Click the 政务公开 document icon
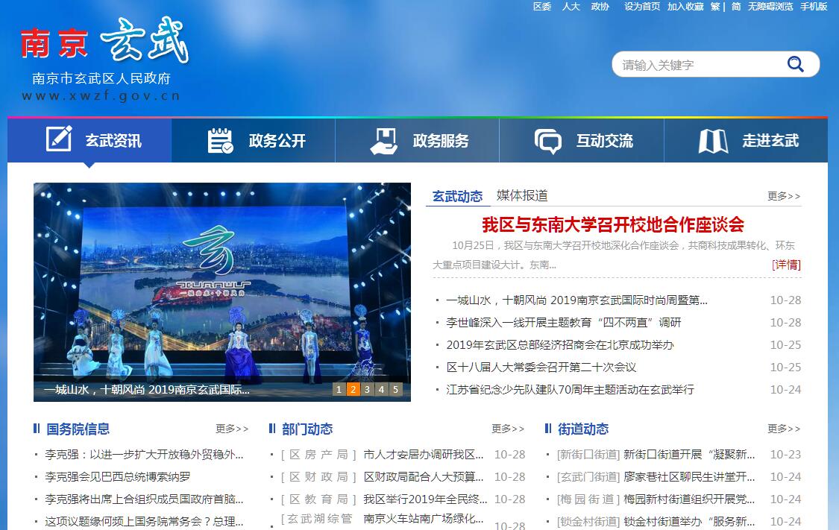This screenshot has height=530, width=839. pos(220,141)
